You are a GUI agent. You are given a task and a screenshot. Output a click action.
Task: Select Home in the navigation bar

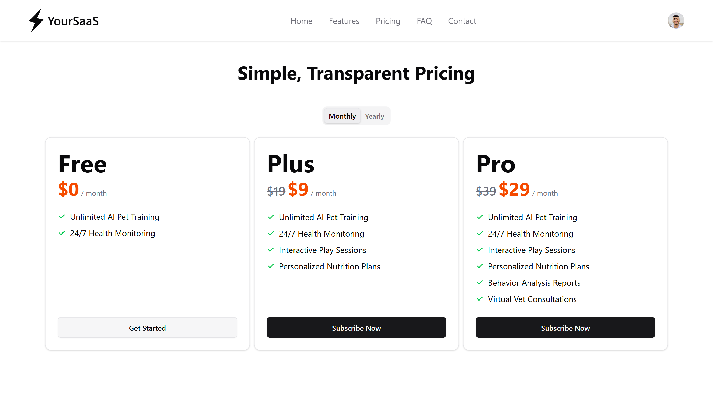coord(301,21)
